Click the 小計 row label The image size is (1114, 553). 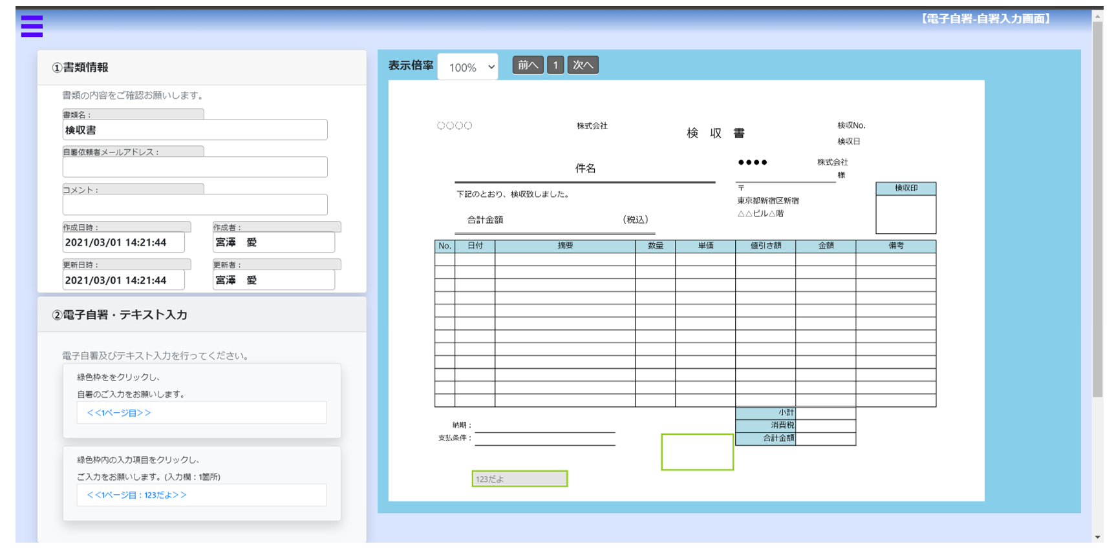point(766,413)
